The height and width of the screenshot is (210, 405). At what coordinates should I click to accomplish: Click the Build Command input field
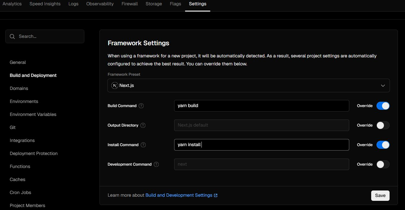tap(261, 106)
